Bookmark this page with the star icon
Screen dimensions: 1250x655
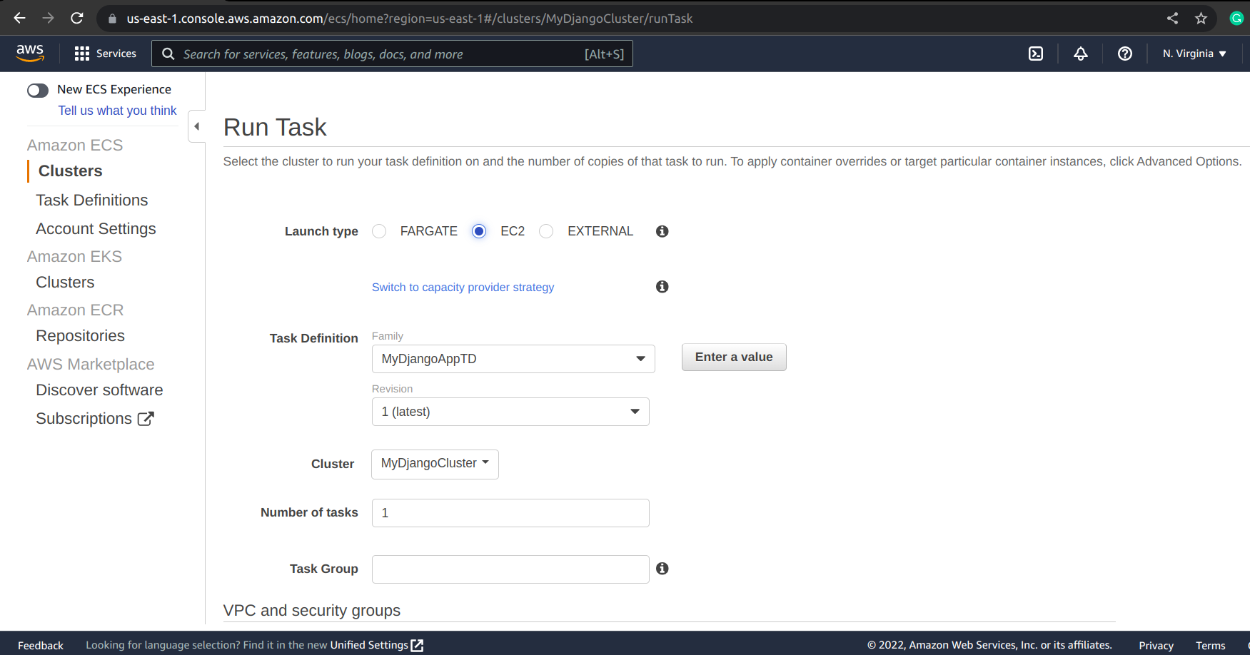pos(1201,19)
